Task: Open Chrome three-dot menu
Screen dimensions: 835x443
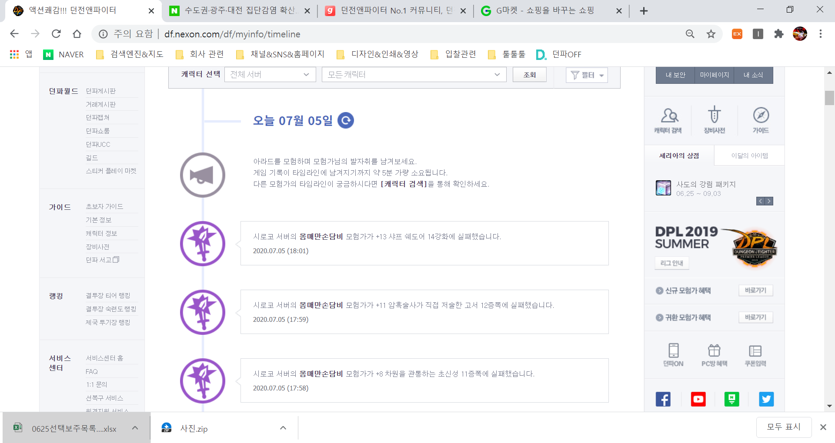Action: [821, 34]
